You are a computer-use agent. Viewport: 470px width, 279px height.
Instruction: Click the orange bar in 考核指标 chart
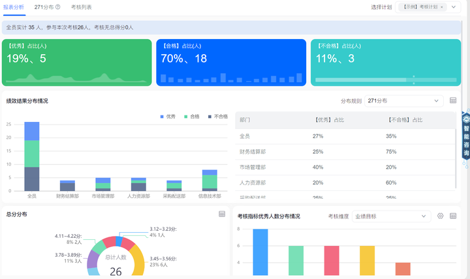(403, 269)
